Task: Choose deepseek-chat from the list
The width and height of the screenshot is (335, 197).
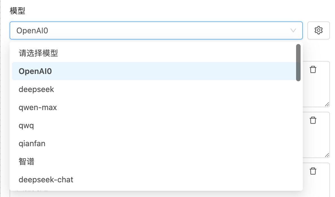Action: [46, 180]
